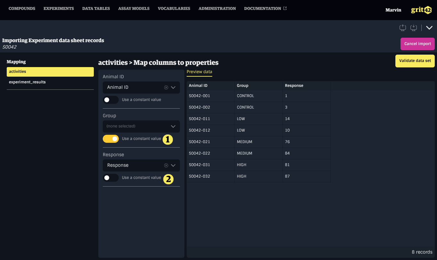This screenshot has height=260, width=437.
Task: Select cell S0042-012
Action: pos(211,130)
